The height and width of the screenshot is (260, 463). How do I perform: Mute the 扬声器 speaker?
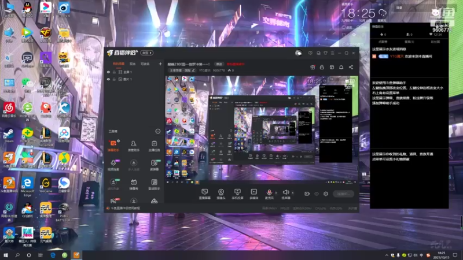pos(285,194)
